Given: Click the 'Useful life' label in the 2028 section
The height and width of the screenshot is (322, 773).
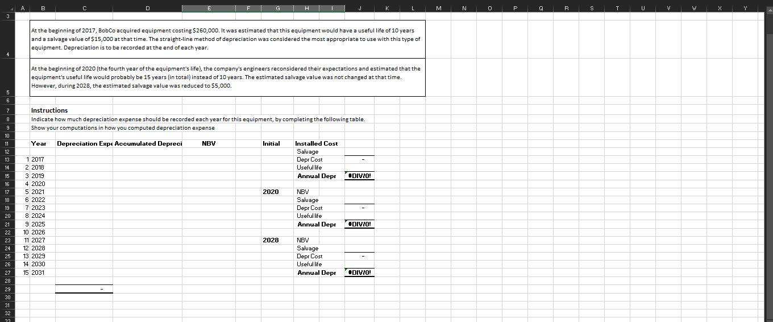Looking at the screenshot, I should [x=309, y=264].
